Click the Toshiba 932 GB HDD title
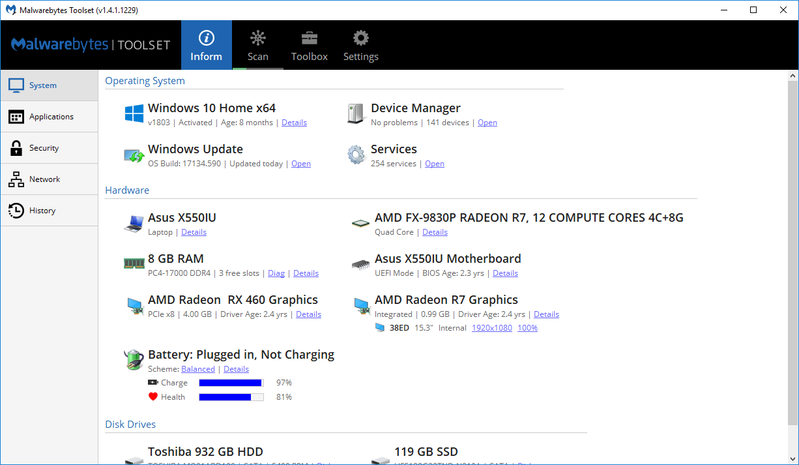799x465 pixels. (205, 452)
